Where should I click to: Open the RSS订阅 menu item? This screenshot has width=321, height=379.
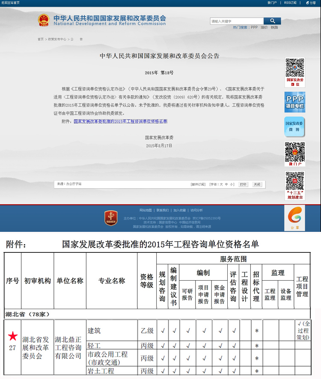pyautogui.click(x=290, y=3)
